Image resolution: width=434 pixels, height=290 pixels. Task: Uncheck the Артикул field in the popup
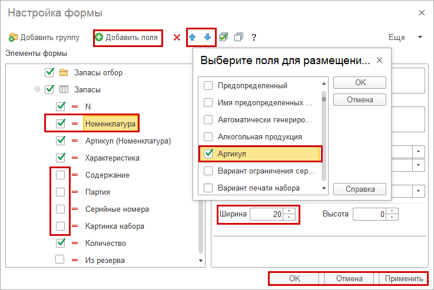pyautogui.click(x=208, y=154)
